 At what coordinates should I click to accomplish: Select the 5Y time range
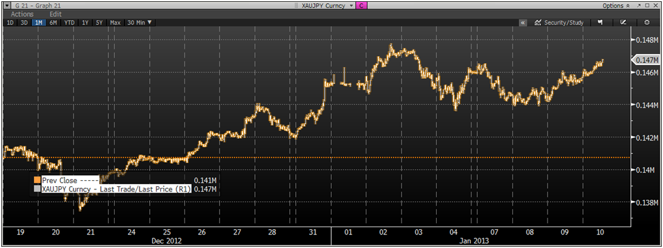tap(99, 23)
